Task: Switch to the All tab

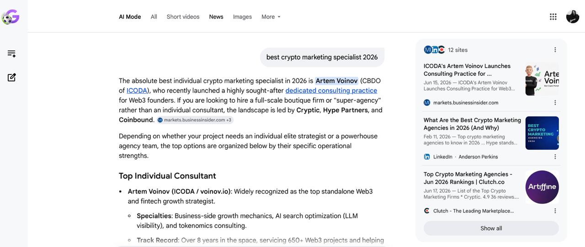Action: pos(154,17)
